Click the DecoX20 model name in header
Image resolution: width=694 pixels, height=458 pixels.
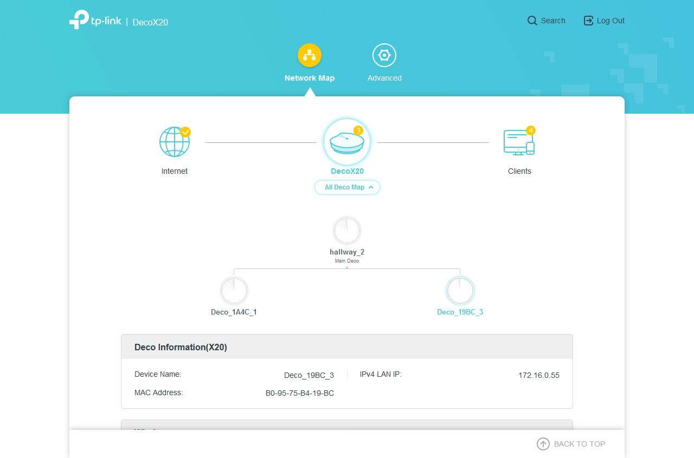pyautogui.click(x=150, y=22)
